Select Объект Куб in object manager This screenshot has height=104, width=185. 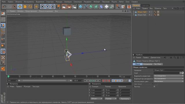click(142, 15)
